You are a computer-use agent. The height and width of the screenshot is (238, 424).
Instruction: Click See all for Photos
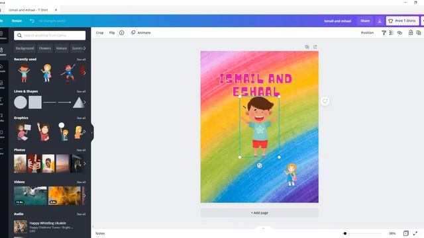[81, 150]
